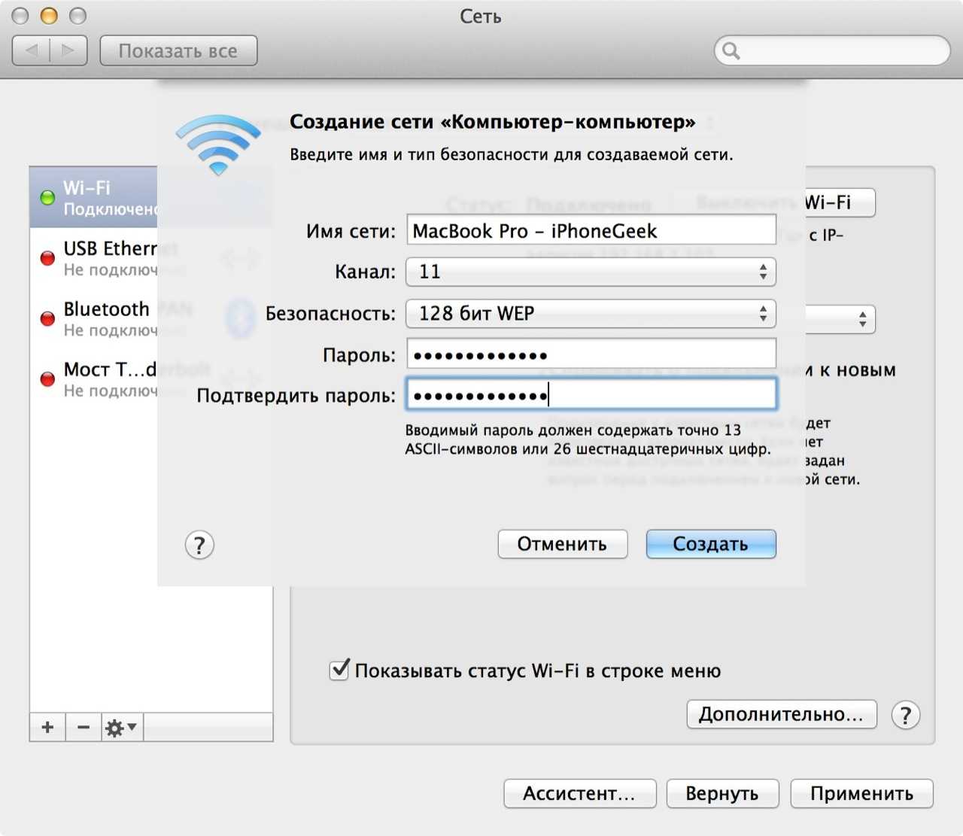Viewport: 963px width, 836px height.
Task: Click the Создать button
Action: [x=710, y=544]
